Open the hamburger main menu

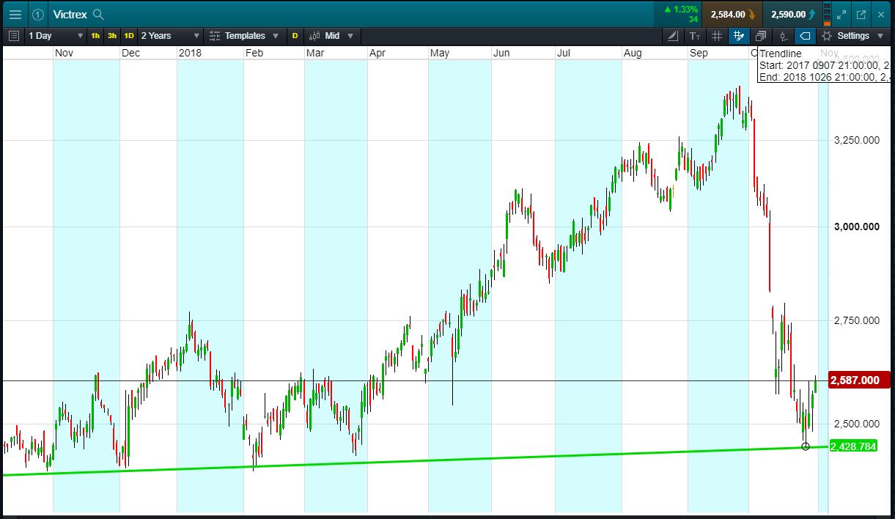[x=15, y=14]
